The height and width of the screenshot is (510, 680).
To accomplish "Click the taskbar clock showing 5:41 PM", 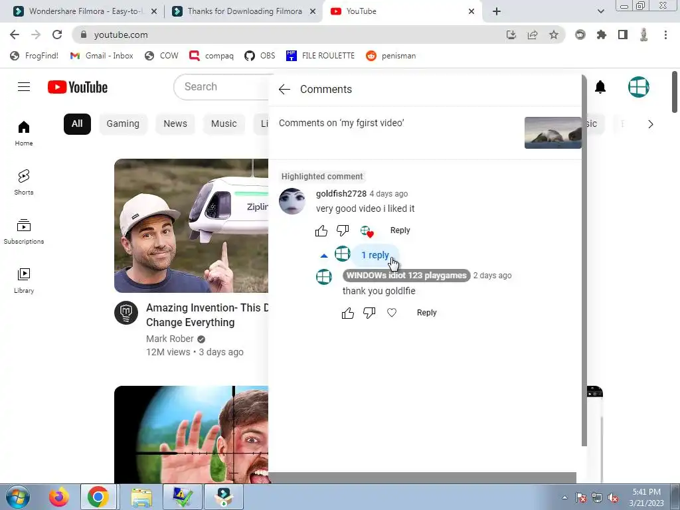I will coord(647,497).
